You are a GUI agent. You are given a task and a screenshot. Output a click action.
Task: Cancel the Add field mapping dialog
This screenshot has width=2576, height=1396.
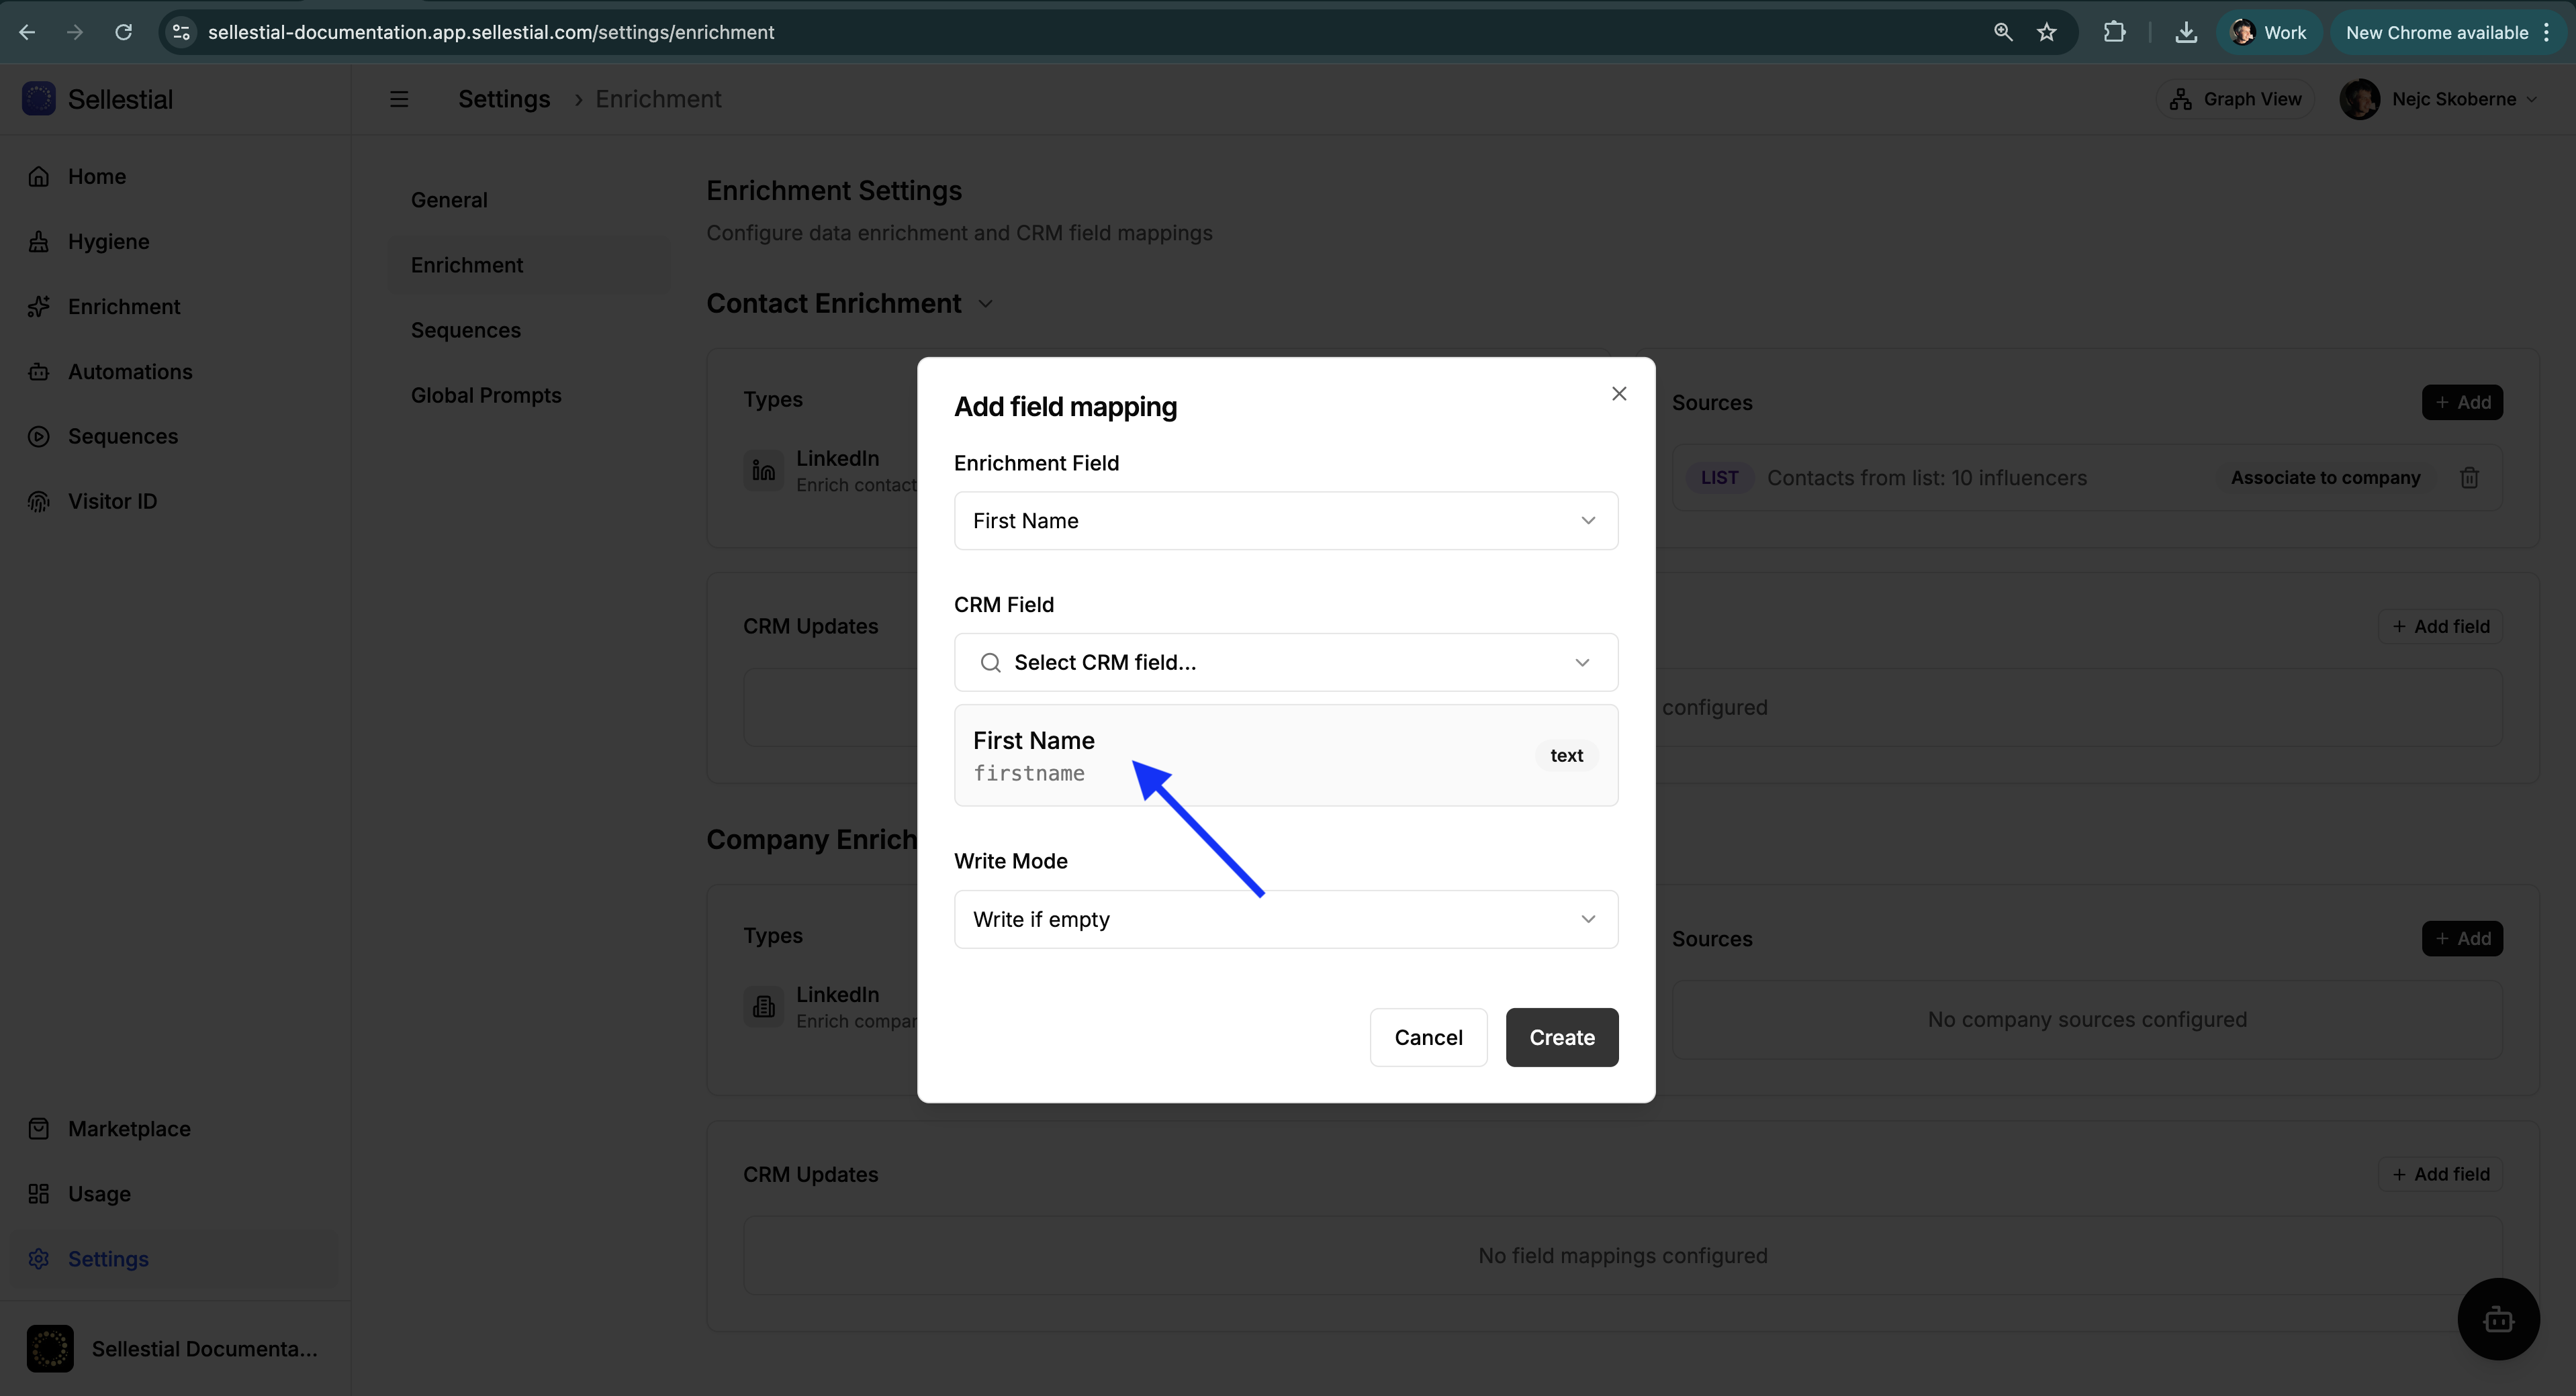coord(1428,1037)
